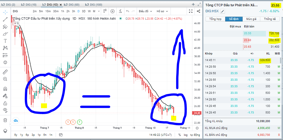The width and height of the screenshot is (283, 140).
Task: Undo the last chart action
Action: point(128,11)
